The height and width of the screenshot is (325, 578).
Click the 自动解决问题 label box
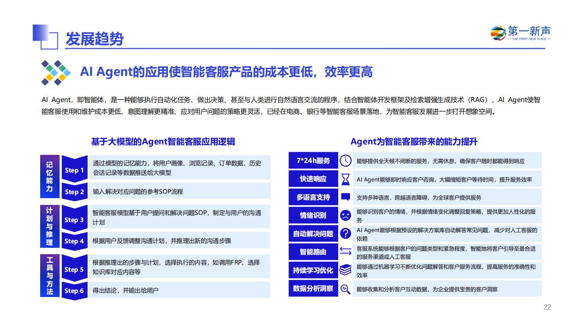313,233
